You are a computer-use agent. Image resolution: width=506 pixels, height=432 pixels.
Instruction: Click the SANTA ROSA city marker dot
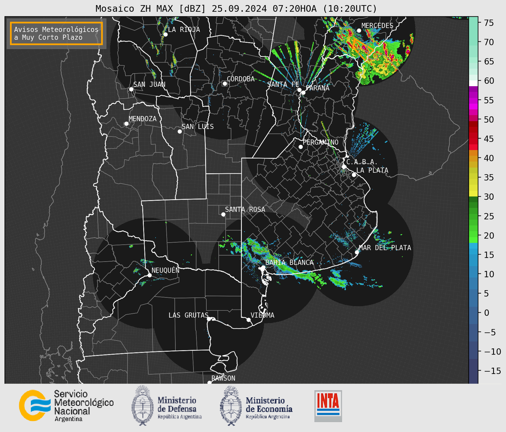point(223,214)
